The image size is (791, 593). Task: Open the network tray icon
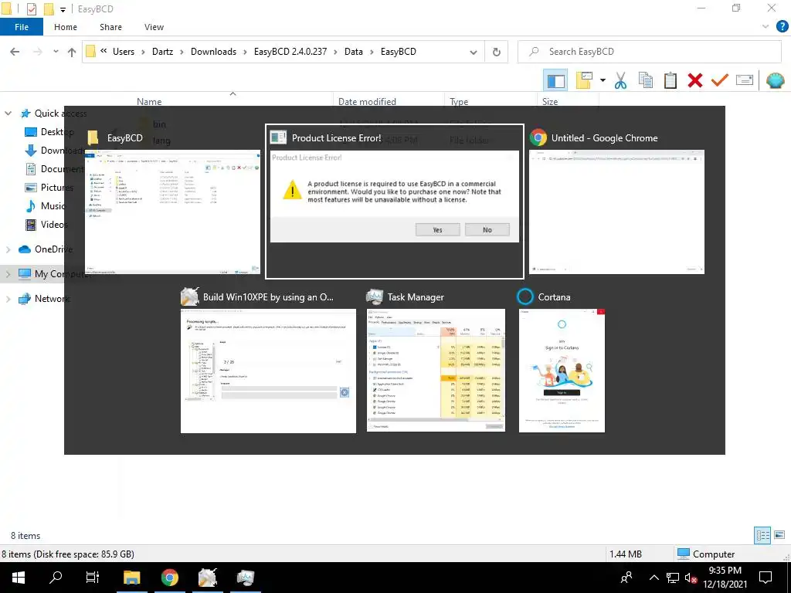(x=673, y=578)
